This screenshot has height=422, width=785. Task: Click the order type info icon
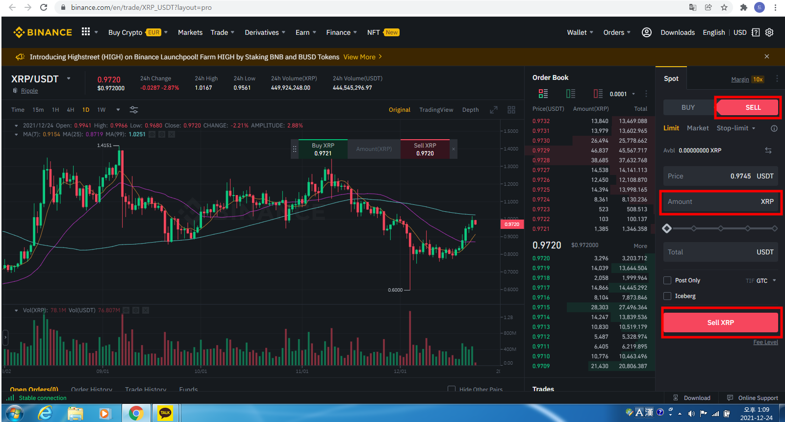tap(774, 128)
